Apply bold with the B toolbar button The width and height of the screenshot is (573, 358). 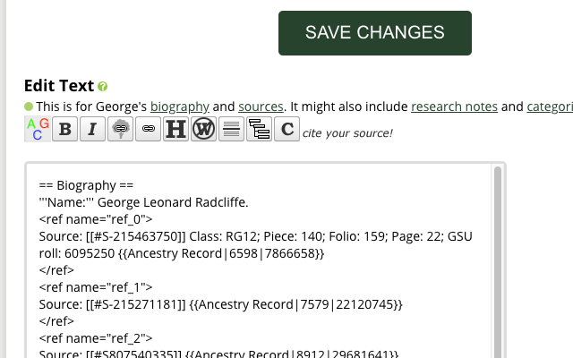pos(65,129)
